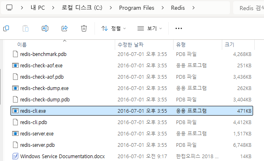This screenshot has height=161, width=264.
Task: Click the Windows Service Documentation.docx document icon
Action: point(15,156)
